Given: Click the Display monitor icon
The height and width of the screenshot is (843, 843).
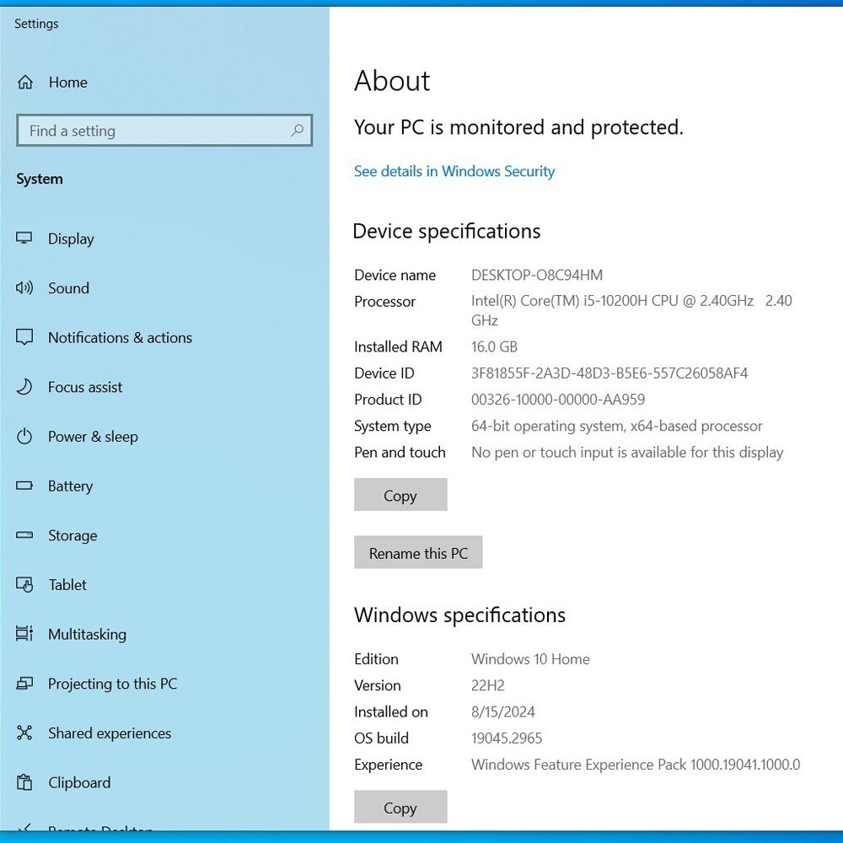Looking at the screenshot, I should pos(24,239).
